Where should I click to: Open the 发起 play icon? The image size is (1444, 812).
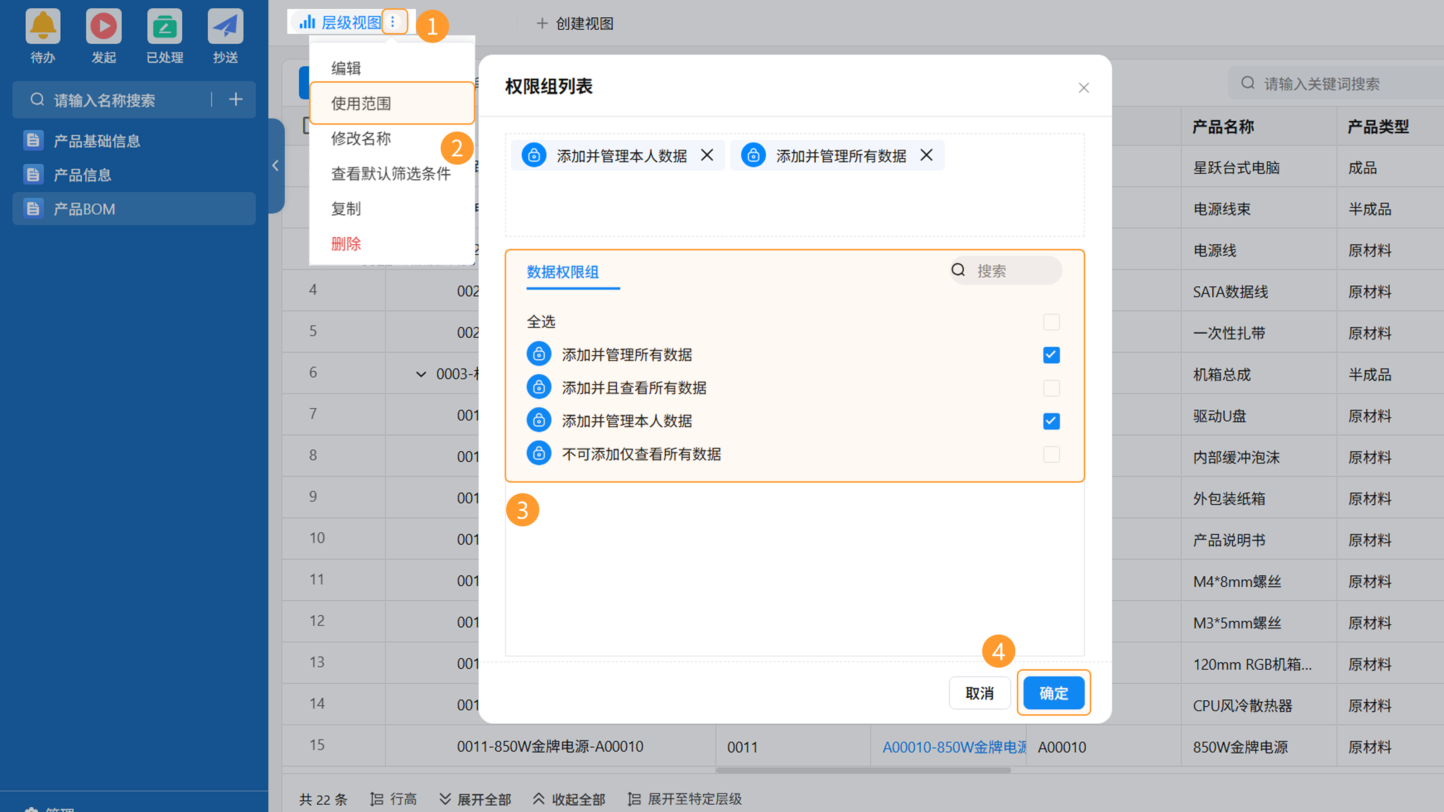[x=104, y=26]
